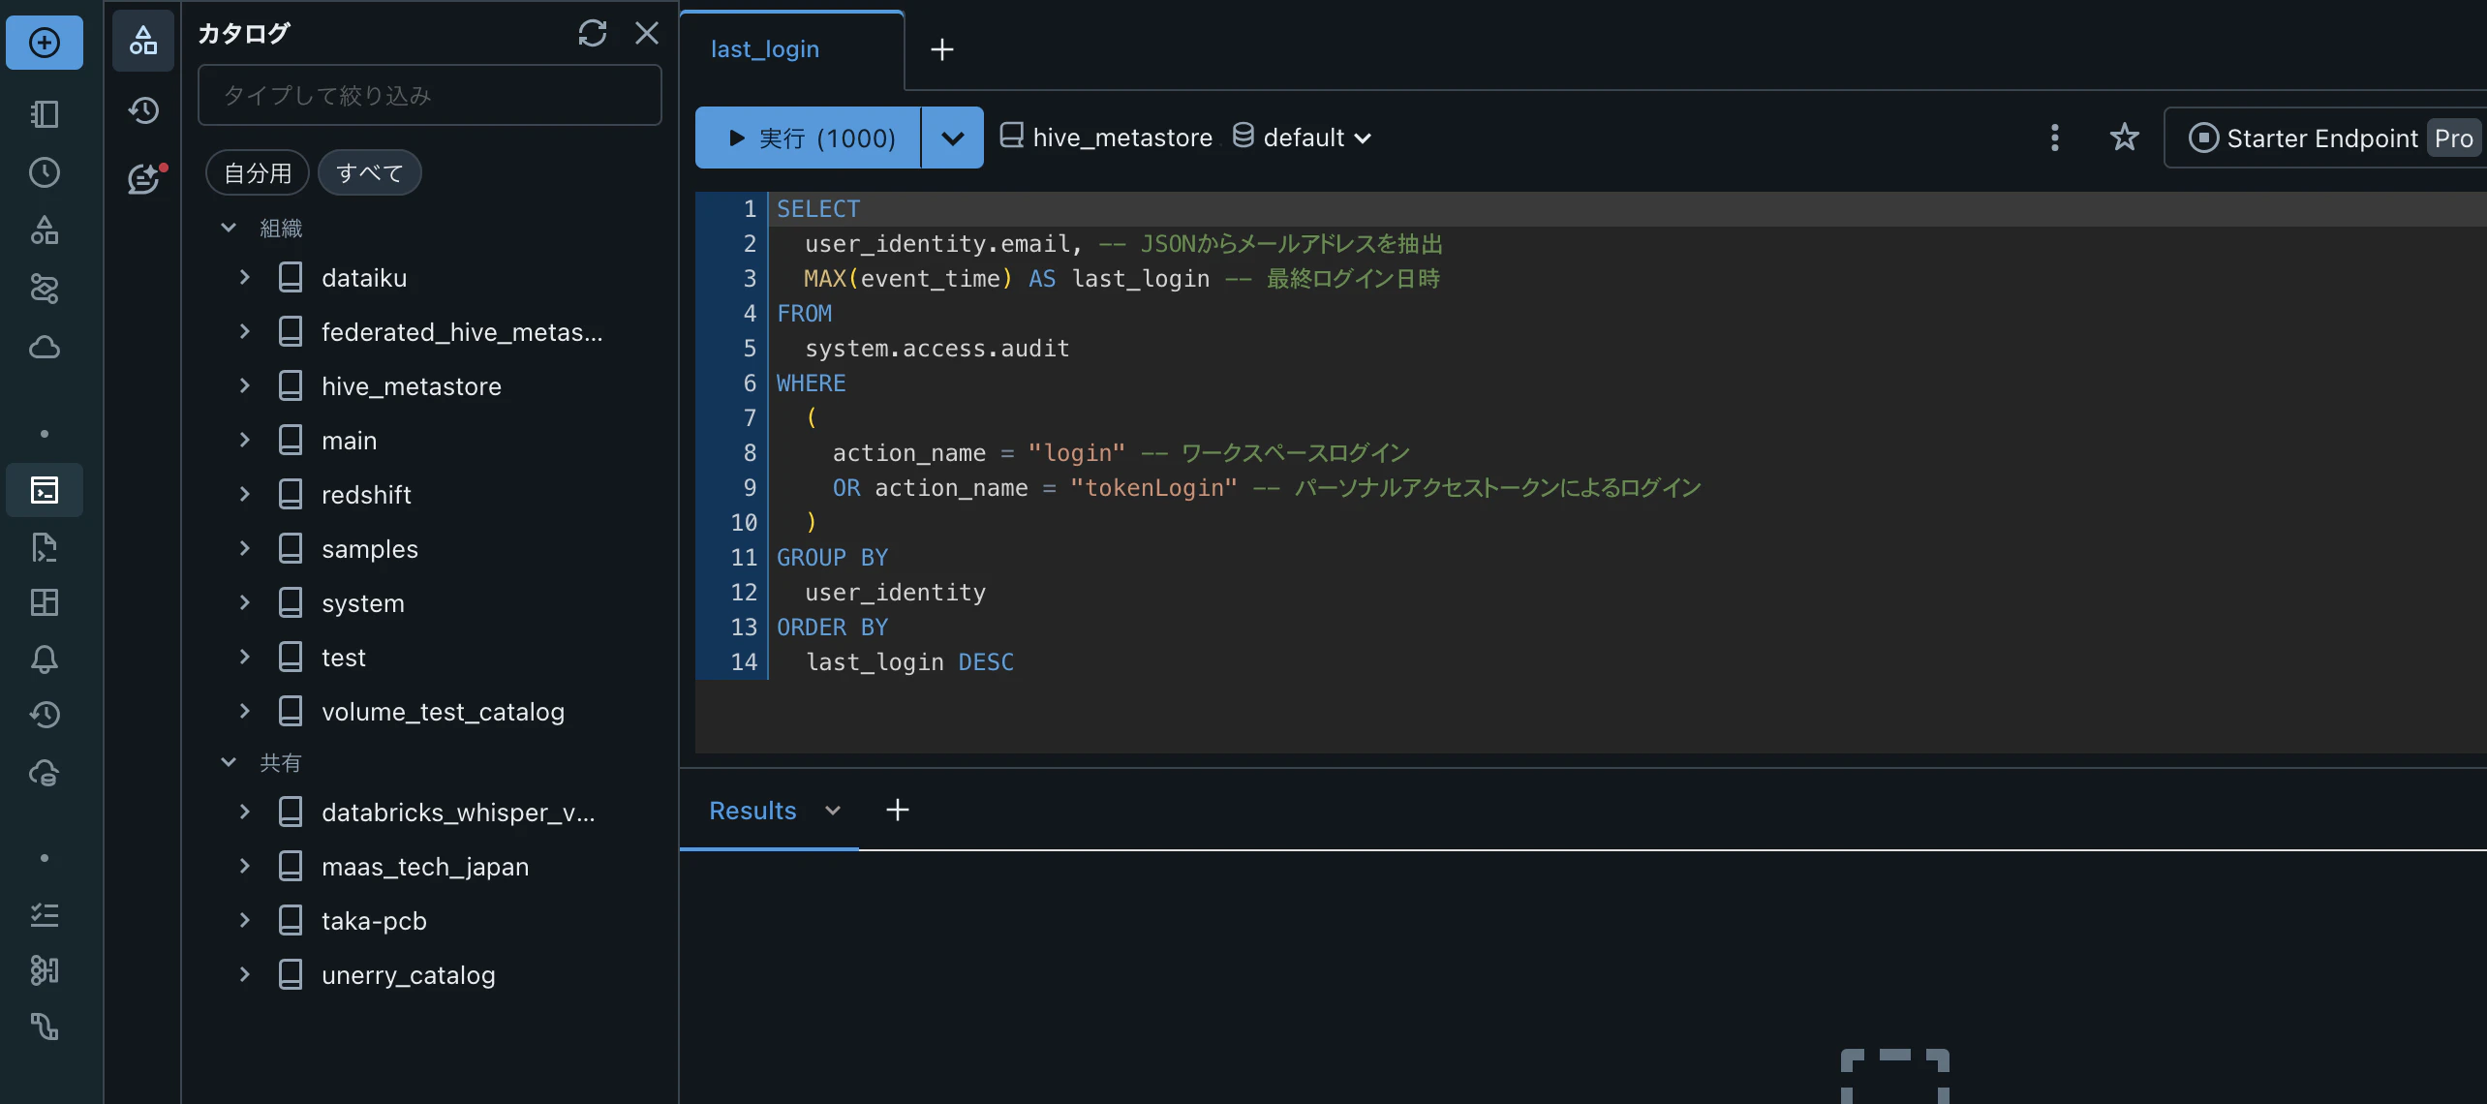
Task: Select the 自分用 filter chip
Action: 258,173
